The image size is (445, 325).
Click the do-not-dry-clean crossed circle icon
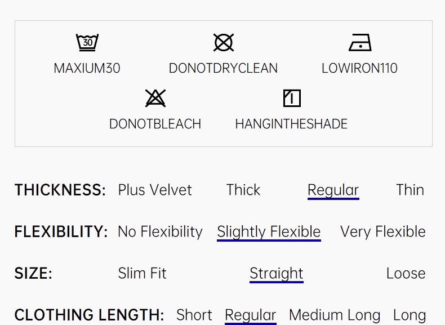[x=224, y=42]
